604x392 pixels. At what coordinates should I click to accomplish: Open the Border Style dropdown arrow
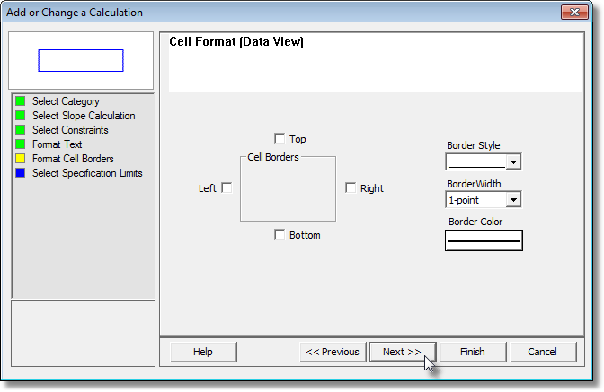point(513,161)
